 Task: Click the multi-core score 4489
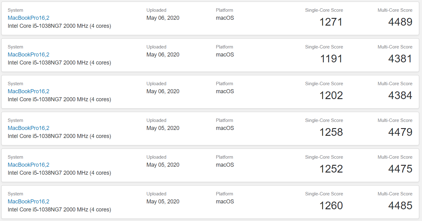[400, 22]
